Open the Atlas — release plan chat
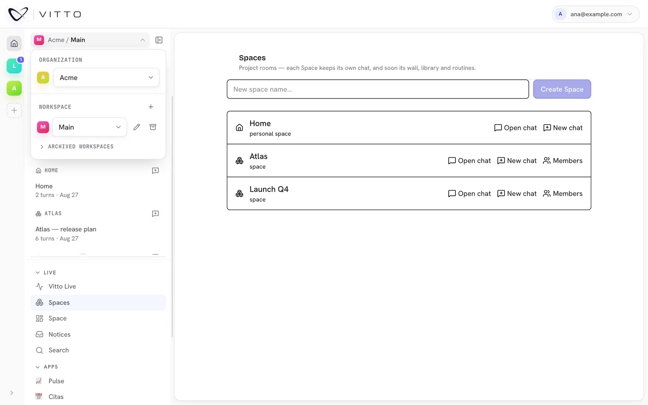The image size is (648, 405). tap(98, 234)
